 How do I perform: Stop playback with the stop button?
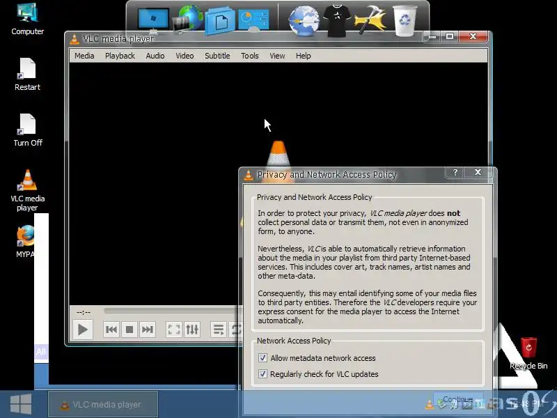(x=130, y=330)
